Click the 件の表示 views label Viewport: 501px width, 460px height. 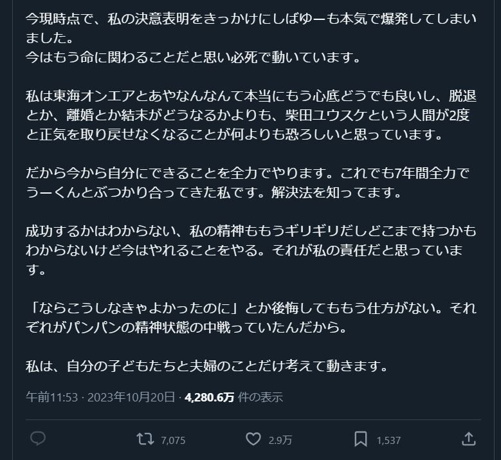pyautogui.click(x=260, y=397)
